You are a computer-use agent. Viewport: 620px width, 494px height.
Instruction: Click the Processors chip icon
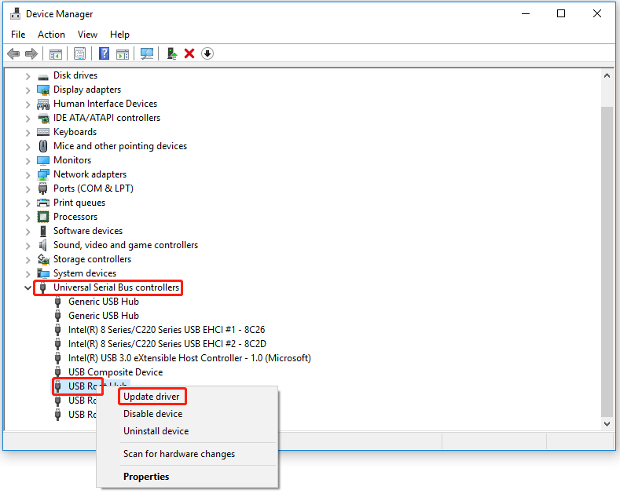click(x=43, y=217)
